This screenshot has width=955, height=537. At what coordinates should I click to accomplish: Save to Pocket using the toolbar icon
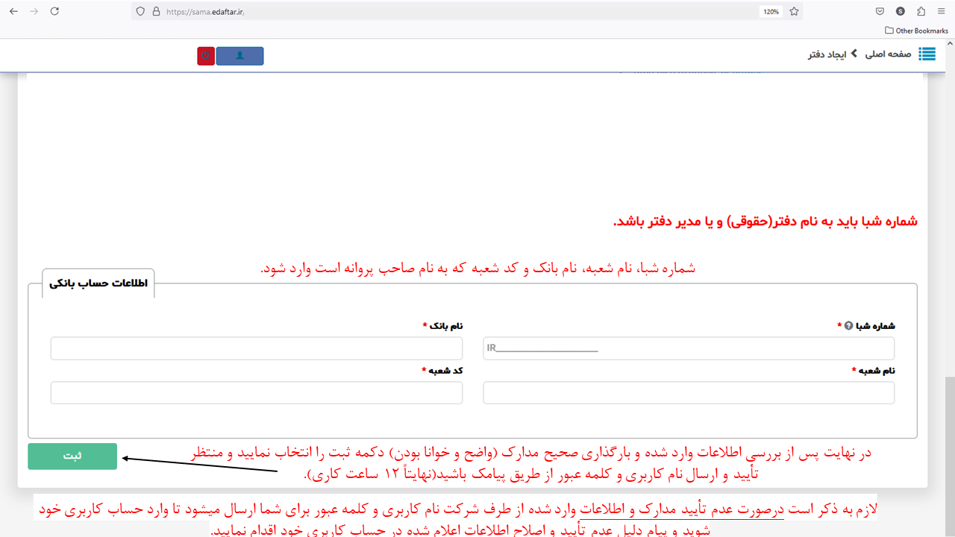coord(880,11)
